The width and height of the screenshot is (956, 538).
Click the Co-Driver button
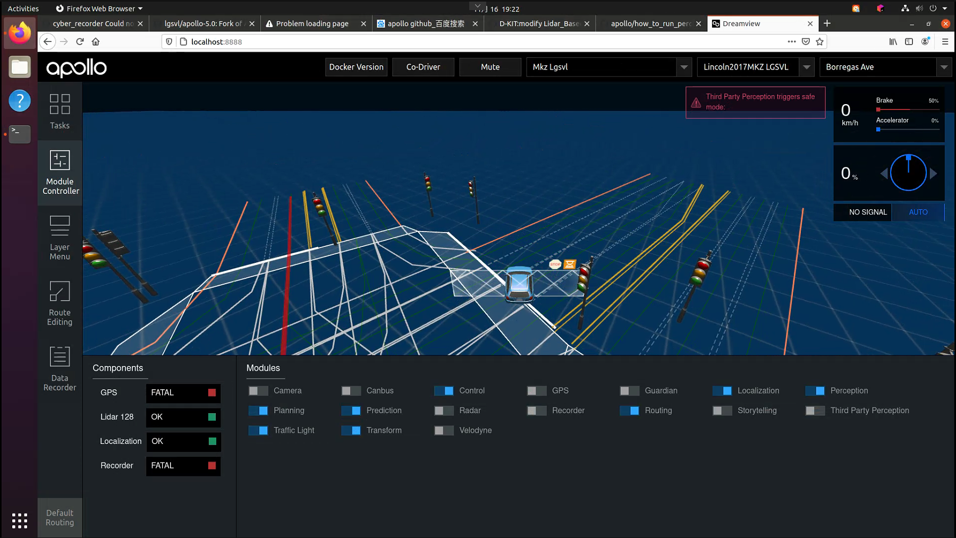(422, 67)
